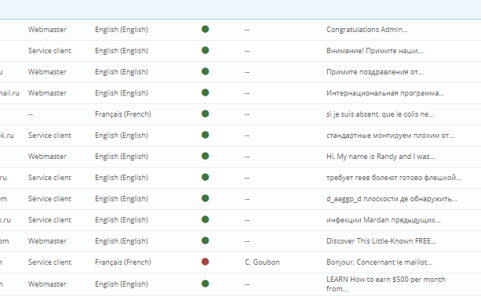This screenshot has width=481, height=307.
Task: Open message 'si je suis absent, que le colis ne...'
Action: pyautogui.click(x=380, y=114)
